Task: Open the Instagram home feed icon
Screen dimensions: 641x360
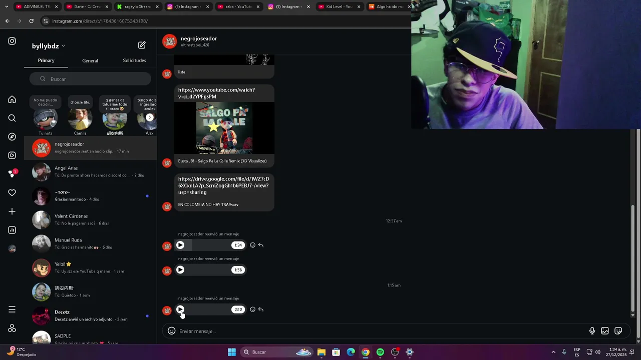Action: [12, 99]
